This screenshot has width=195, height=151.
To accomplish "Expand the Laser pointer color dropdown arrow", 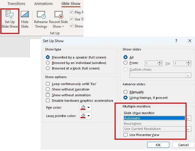I will 89,116.
